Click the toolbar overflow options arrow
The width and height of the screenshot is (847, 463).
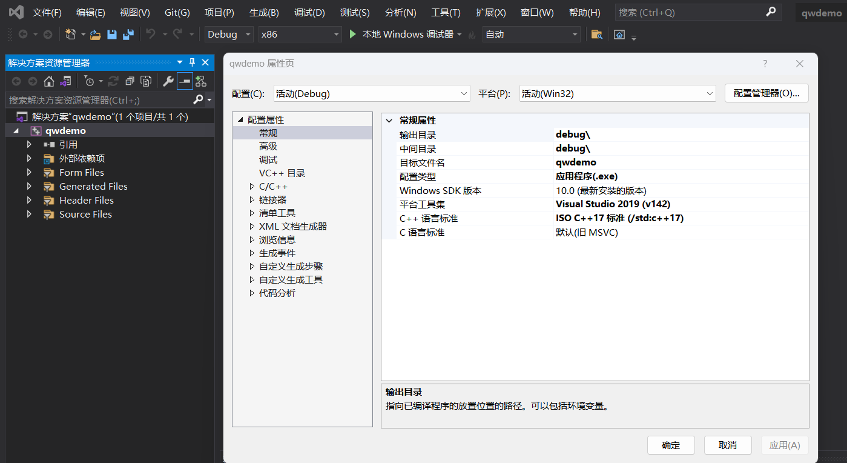pyautogui.click(x=634, y=37)
